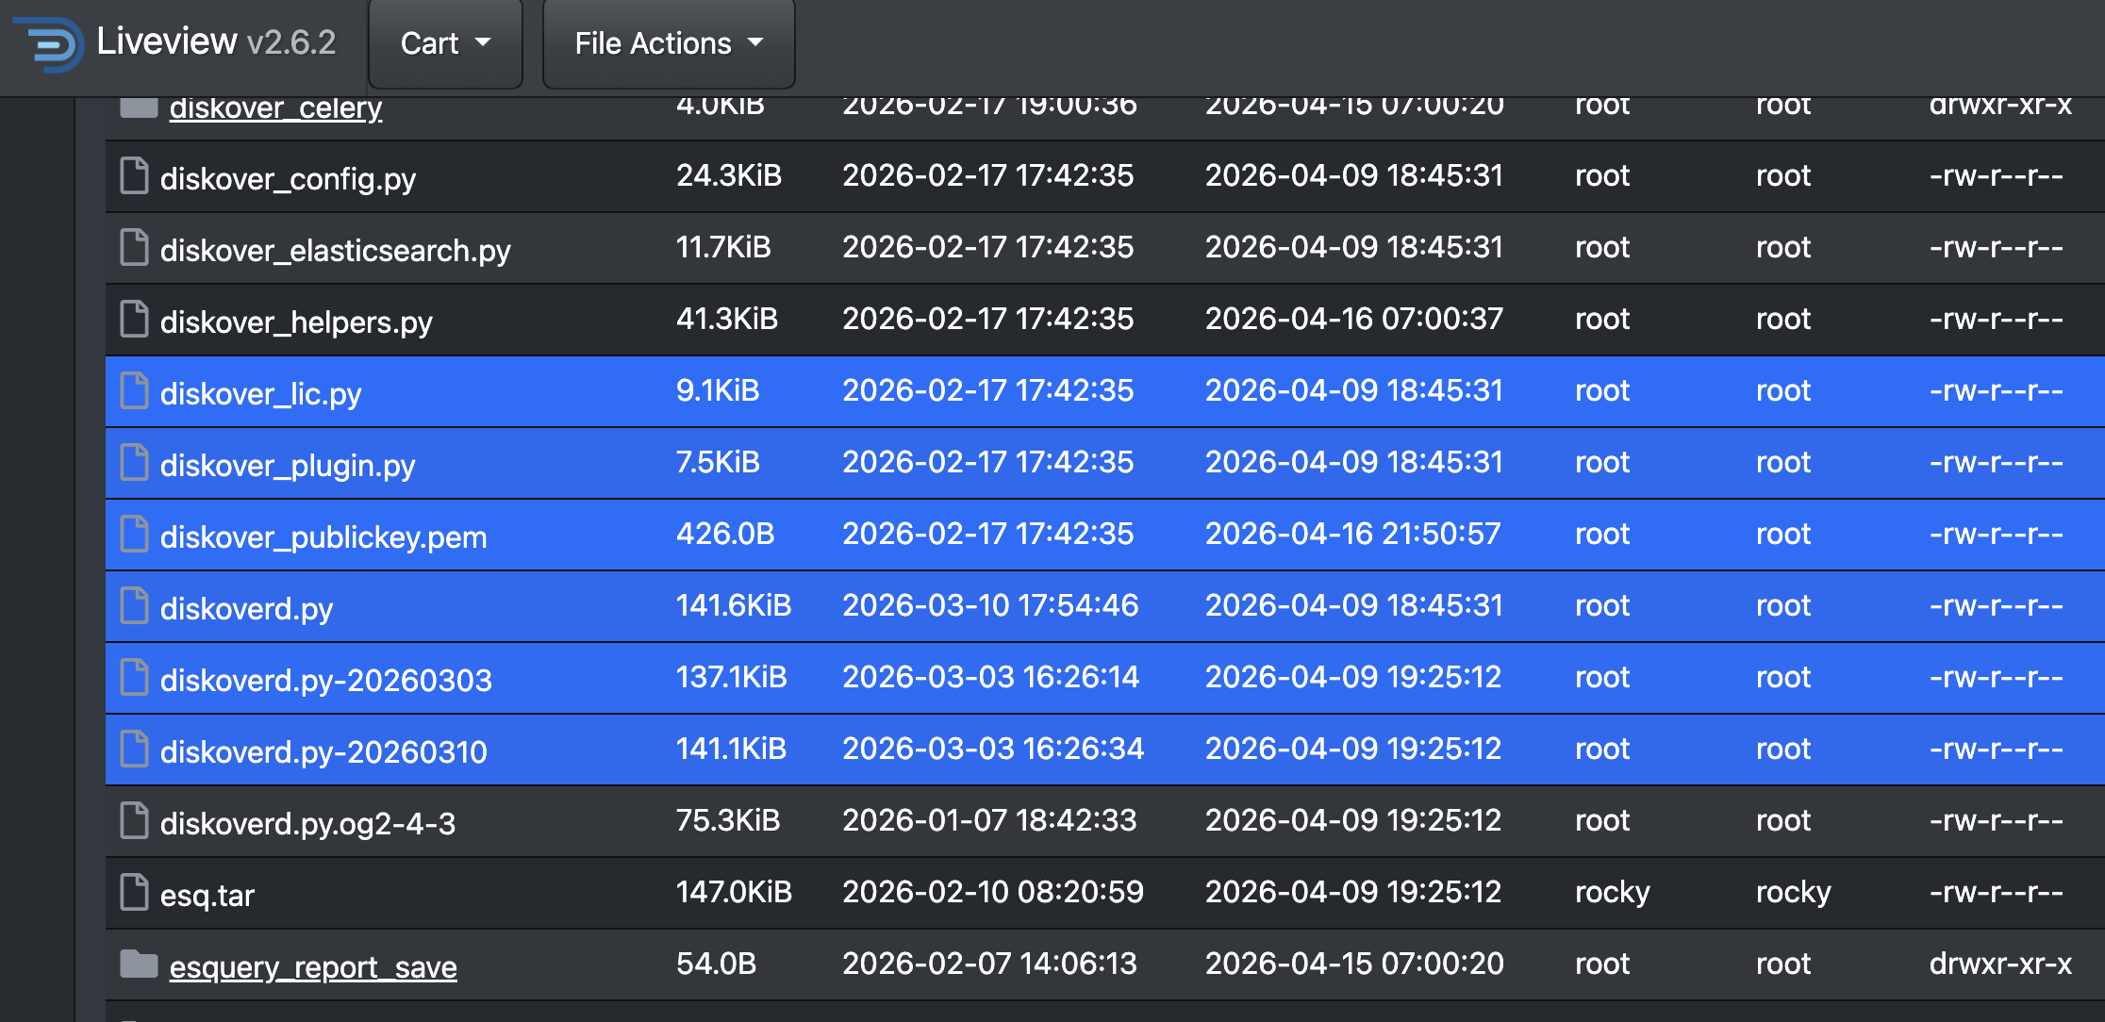2105x1022 pixels.
Task: Click the esquery_report_save folder icon
Action: (x=139, y=964)
